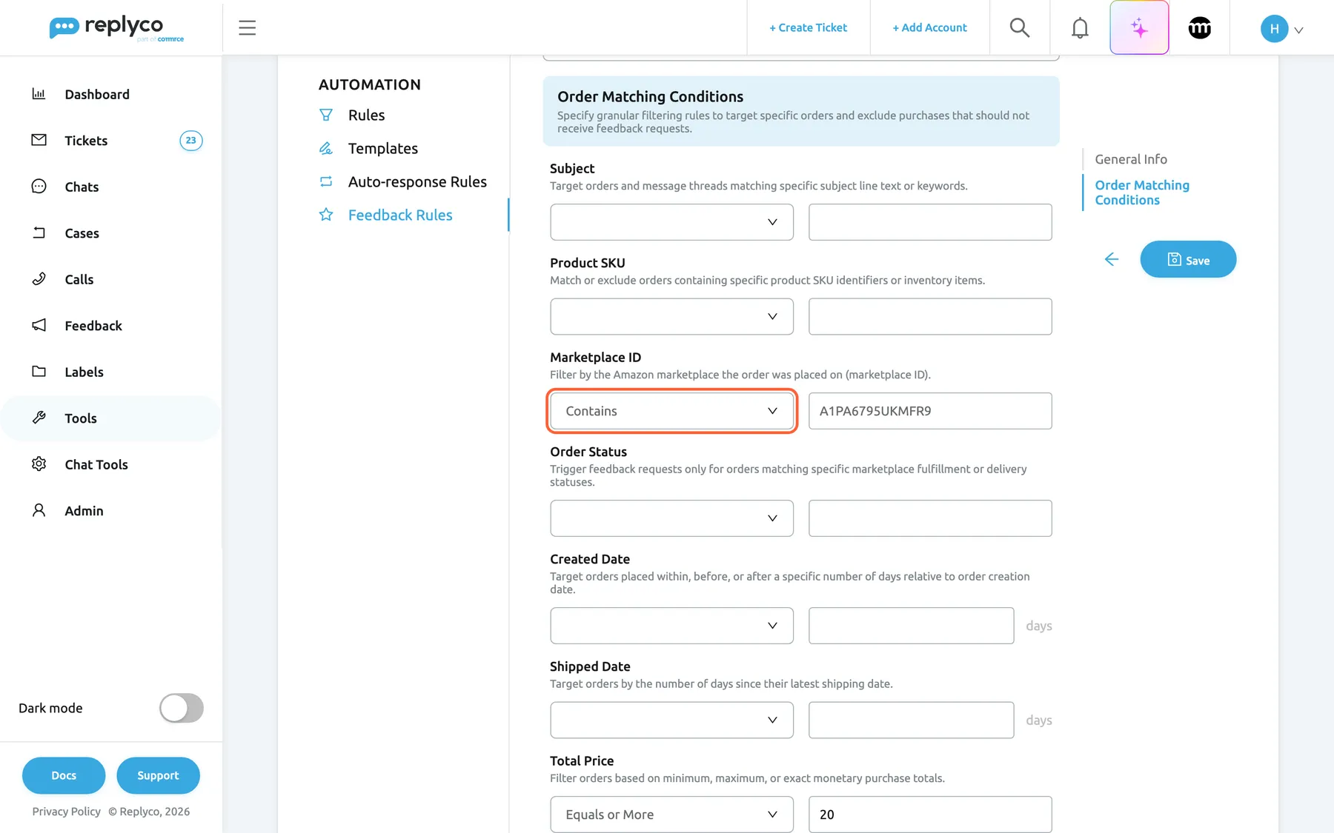
Task: Select Feedback Rules menu item
Action: pos(400,215)
